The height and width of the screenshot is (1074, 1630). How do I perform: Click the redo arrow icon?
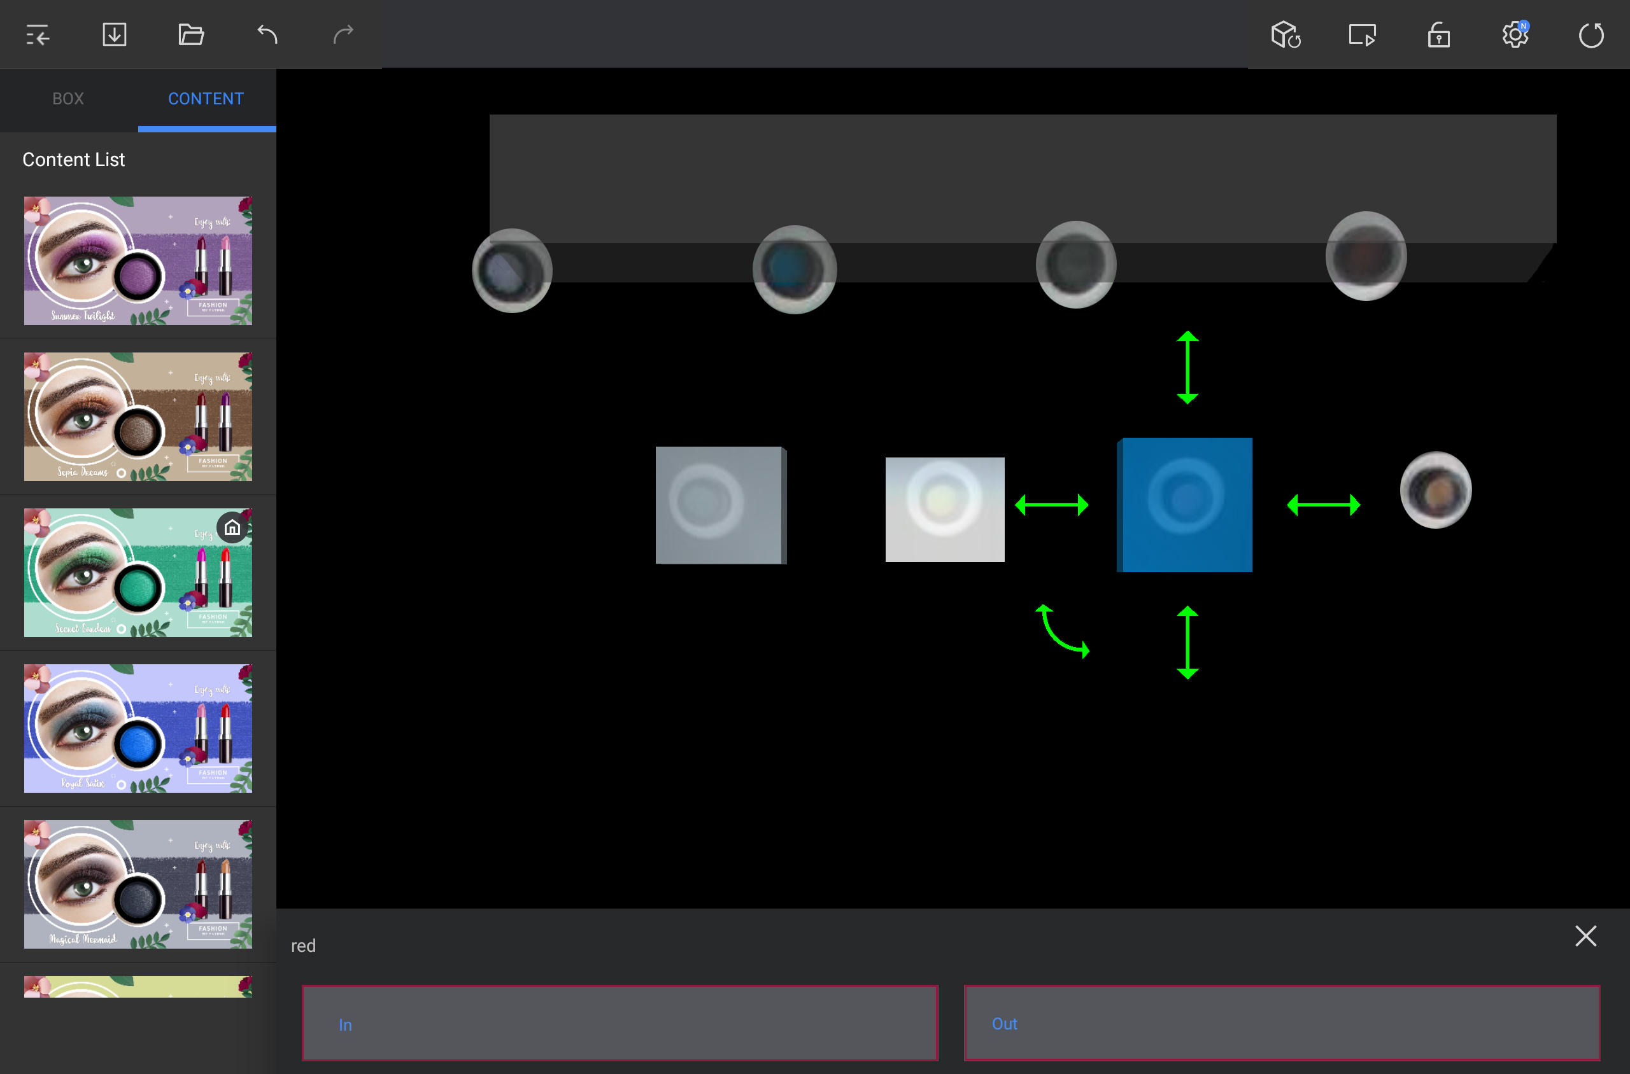click(x=343, y=34)
